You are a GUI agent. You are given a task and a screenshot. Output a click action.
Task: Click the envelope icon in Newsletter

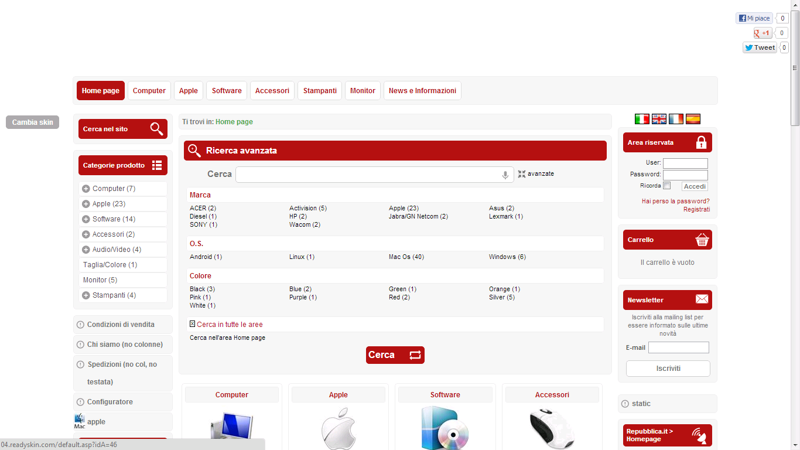[702, 299]
